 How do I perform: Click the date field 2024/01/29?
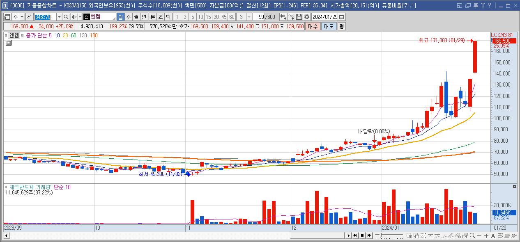point(325,17)
